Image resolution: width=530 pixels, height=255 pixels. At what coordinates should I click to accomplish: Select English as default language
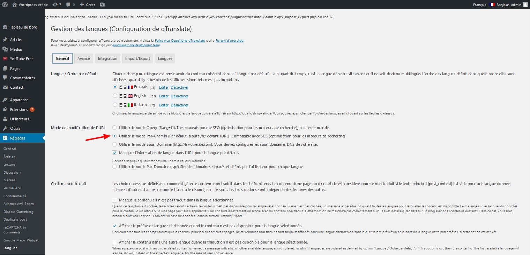click(x=115, y=96)
